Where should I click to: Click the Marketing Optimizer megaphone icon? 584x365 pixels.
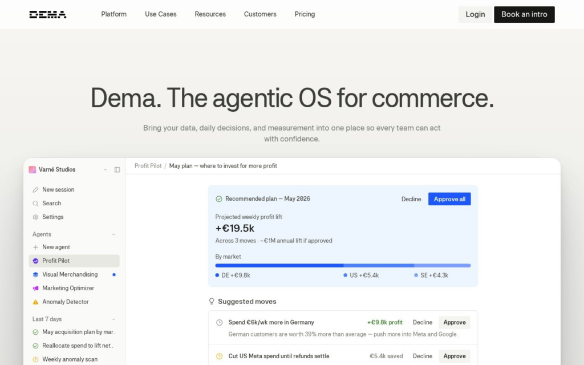(x=35, y=289)
